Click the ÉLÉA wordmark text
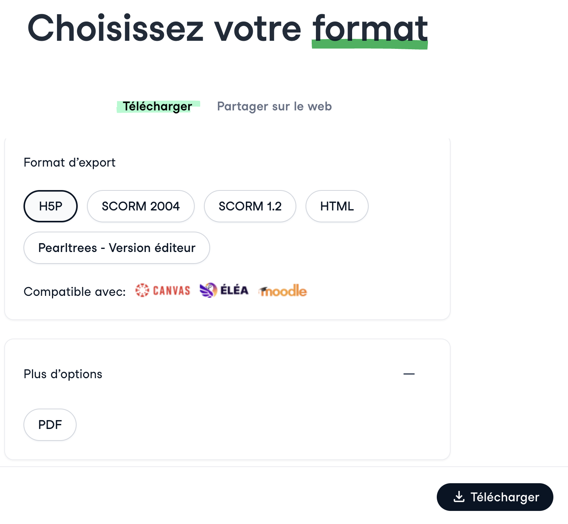The image size is (568, 524). tap(234, 290)
